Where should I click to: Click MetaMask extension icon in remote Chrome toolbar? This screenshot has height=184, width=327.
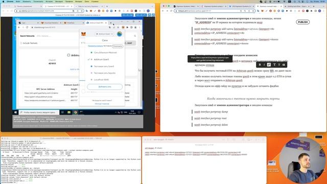(123, 27)
